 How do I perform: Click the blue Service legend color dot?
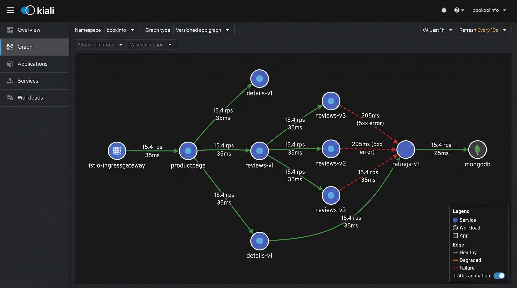coord(455,220)
